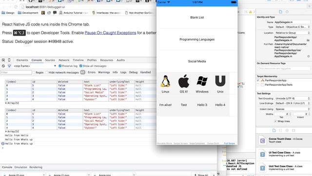Open the Design bookmarks folder
The height and width of the screenshot is (176, 312).
8,13
